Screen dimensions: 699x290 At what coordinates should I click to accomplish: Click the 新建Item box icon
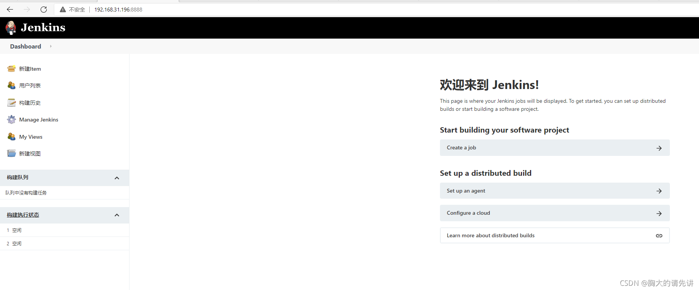click(11, 69)
